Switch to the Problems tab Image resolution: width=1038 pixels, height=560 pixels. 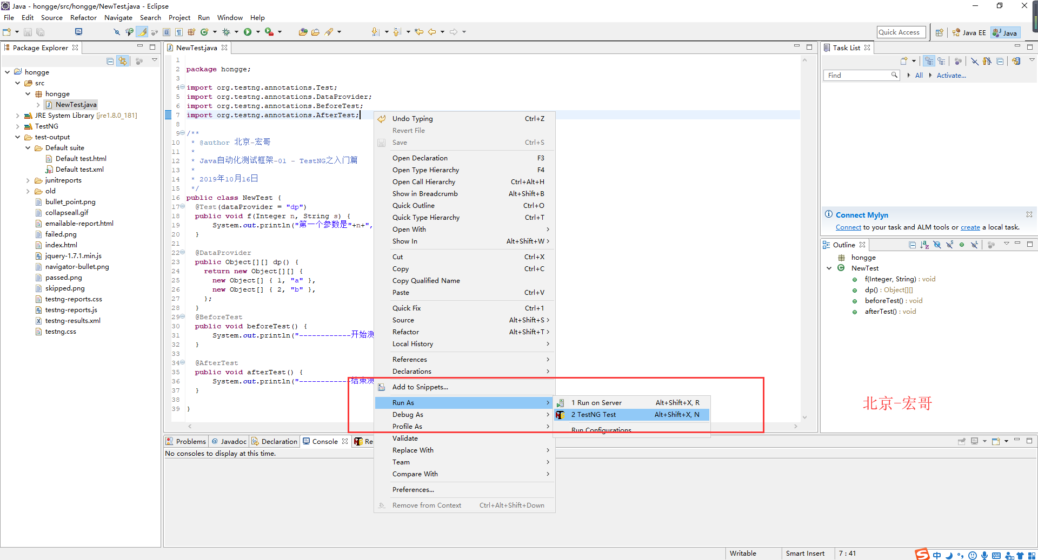click(186, 441)
